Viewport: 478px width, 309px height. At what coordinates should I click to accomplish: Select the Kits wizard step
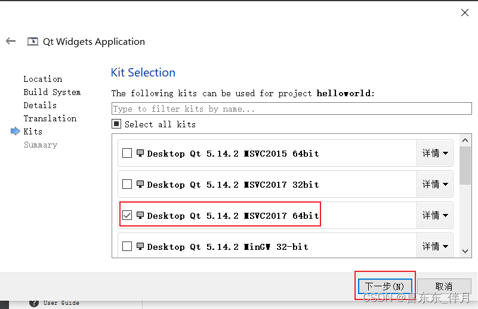click(33, 131)
